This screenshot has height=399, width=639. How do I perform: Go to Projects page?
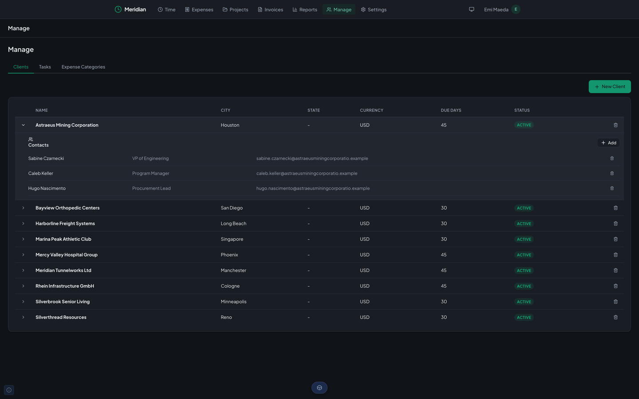pos(235,9)
